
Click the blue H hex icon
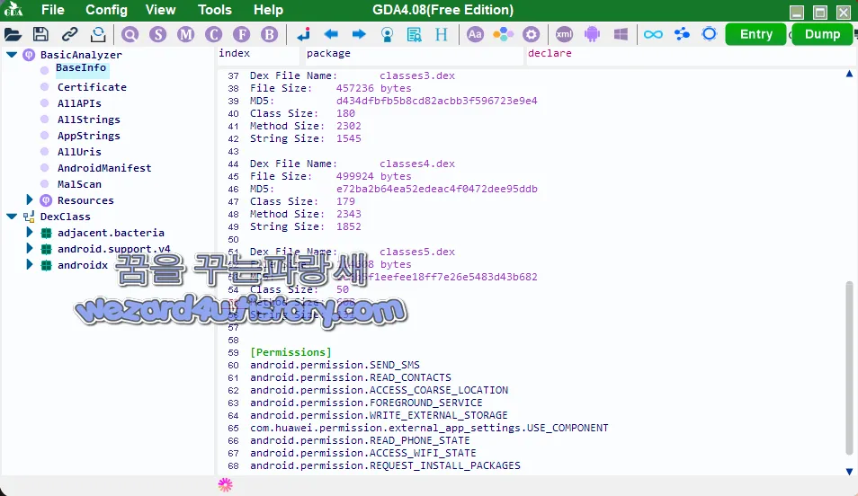pos(442,34)
